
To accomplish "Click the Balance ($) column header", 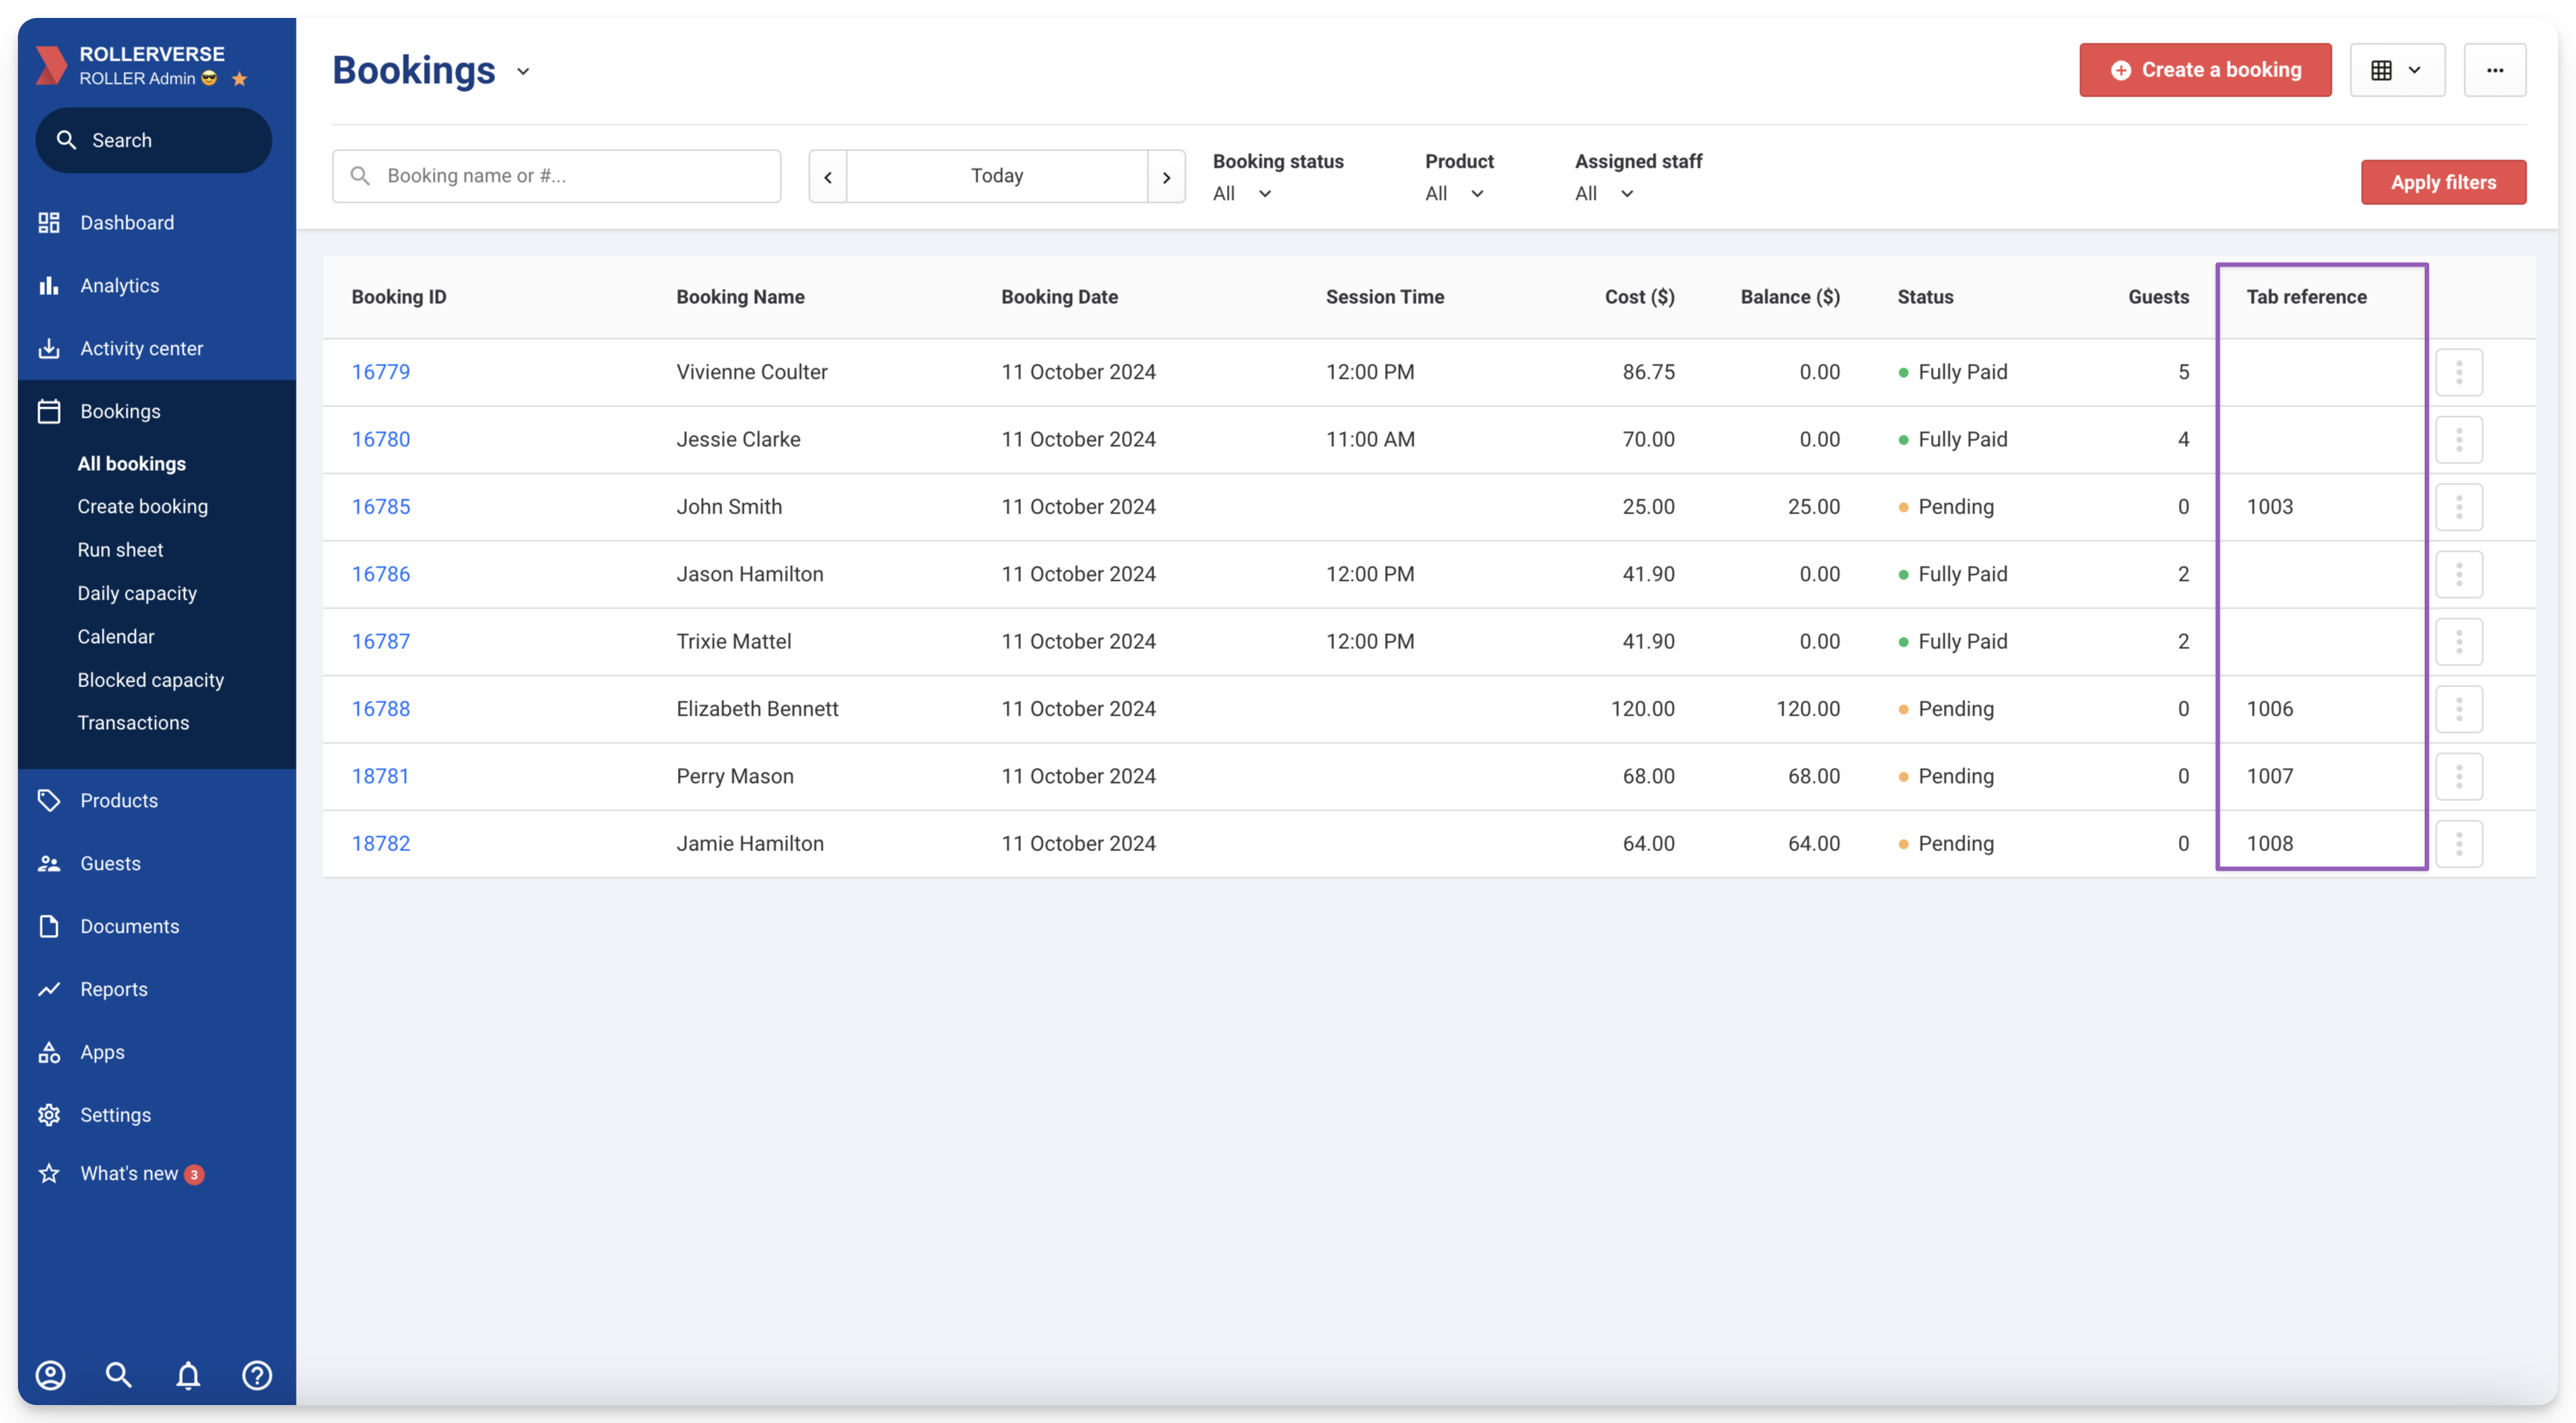I will [1790, 298].
